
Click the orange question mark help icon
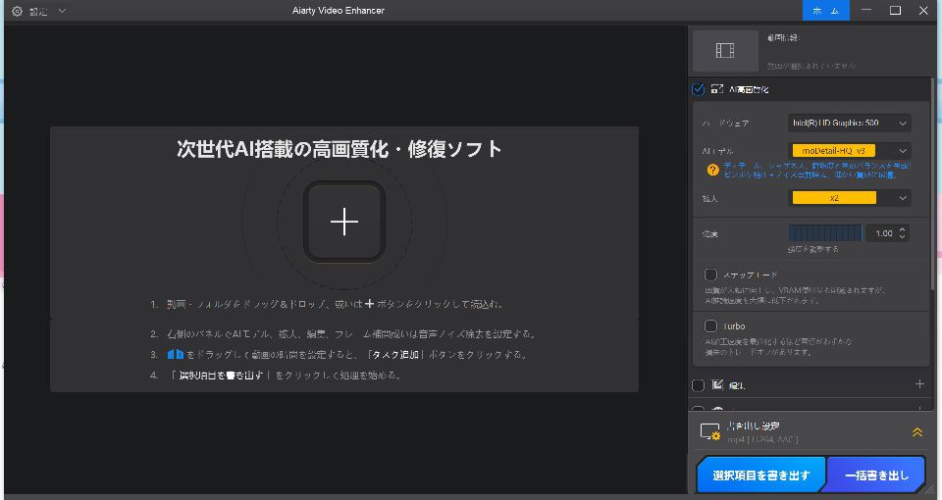(x=712, y=170)
